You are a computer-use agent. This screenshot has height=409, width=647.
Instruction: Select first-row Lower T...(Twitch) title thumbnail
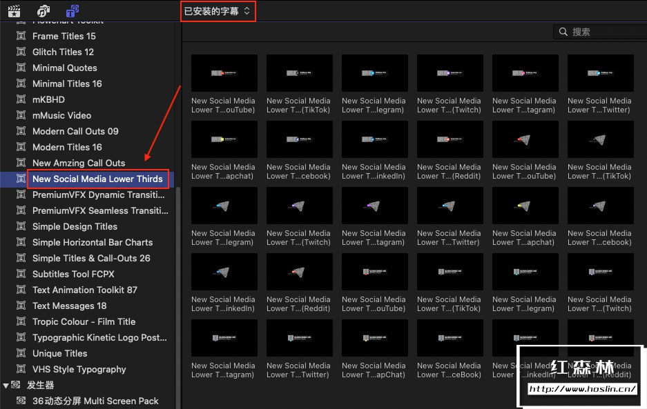(450, 73)
